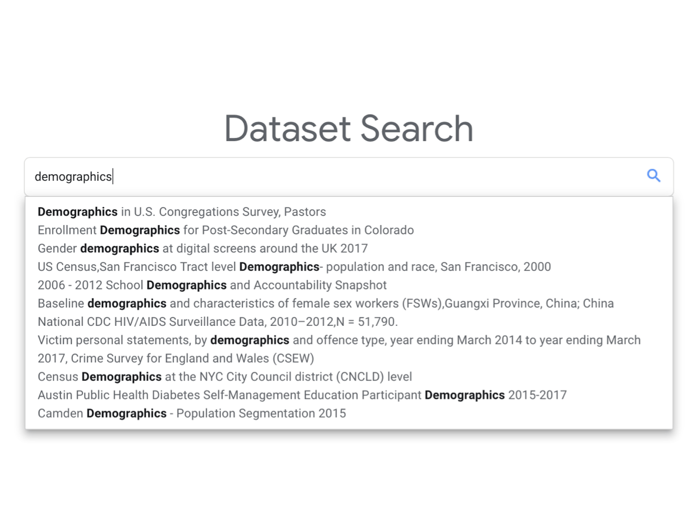
Task: Click the 'National CDC HIV/AIDS Surveillance Data' line
Action: tap(217, 322)
